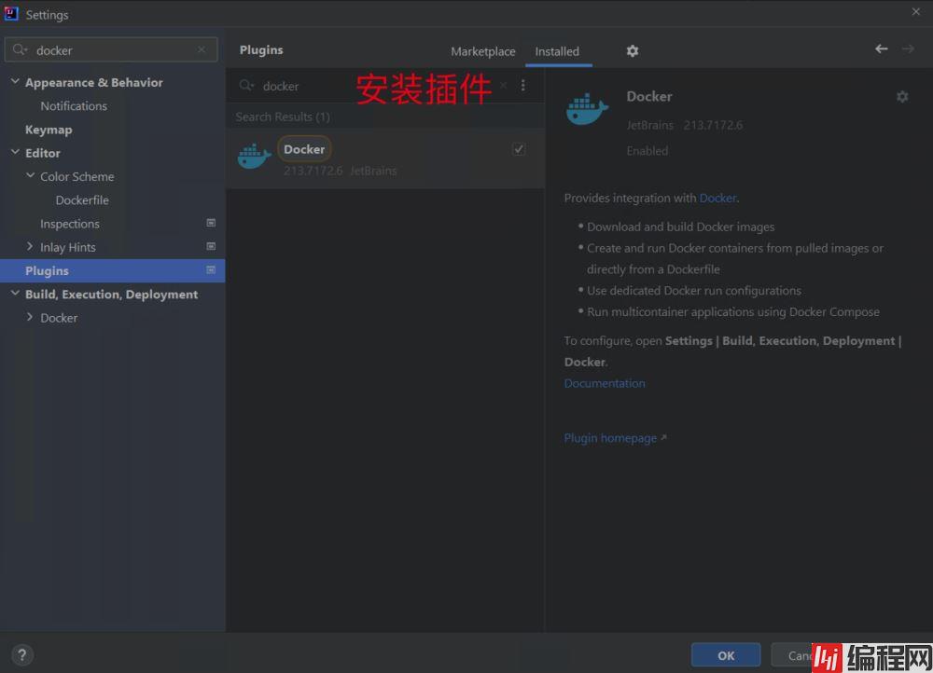
Task: Click the help question mark icon
Action: click(x=22, y=655)
